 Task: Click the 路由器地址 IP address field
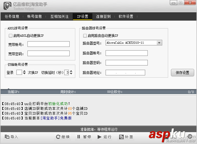pyautogui.click(x=125, y=73)
